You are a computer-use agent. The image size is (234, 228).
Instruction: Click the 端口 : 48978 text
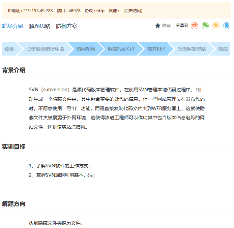(x=69, y=11)
